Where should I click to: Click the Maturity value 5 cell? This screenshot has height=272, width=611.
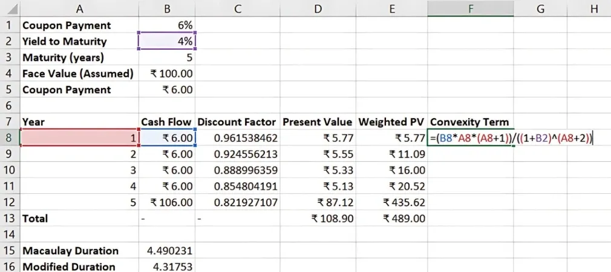167,58
